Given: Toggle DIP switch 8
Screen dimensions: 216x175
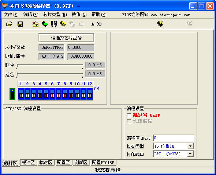Looking at the screenshot, I should coord(65,94).
